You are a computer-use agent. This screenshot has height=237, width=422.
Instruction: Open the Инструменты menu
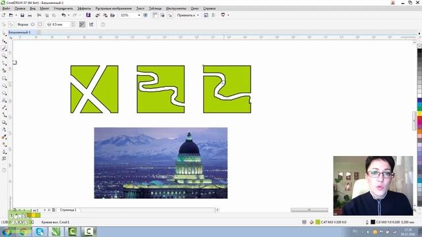pyautogui.click(x=176, y=9)
